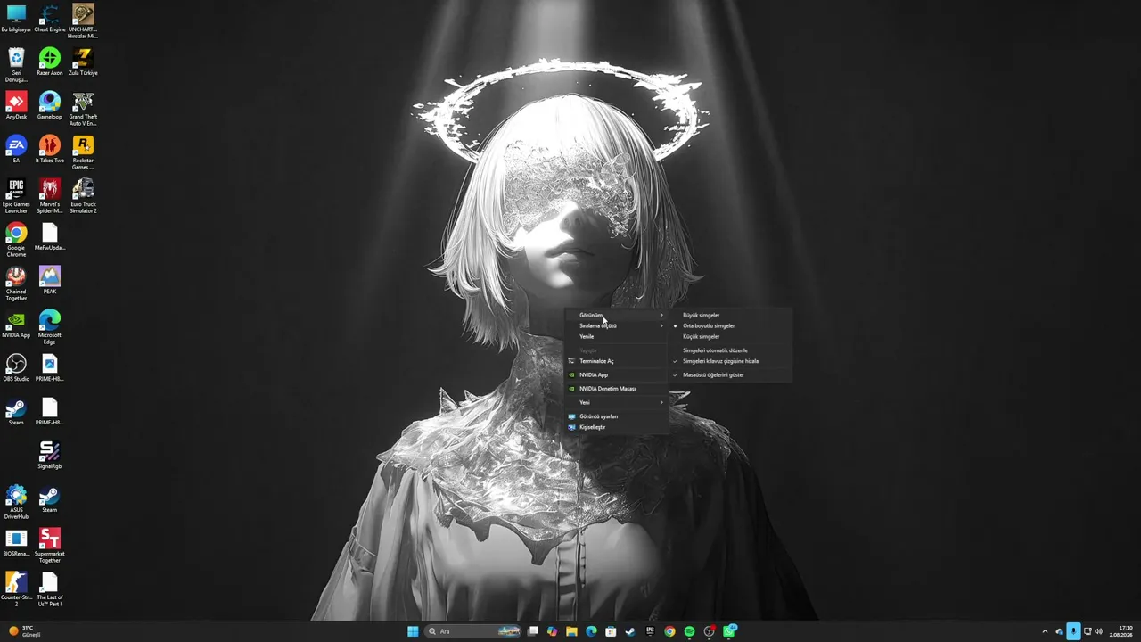The image size is (1141, 642).
Task: Select the UNCHARTED desktop shortcut
Action: pyautogui.click(x=83, y=21)
